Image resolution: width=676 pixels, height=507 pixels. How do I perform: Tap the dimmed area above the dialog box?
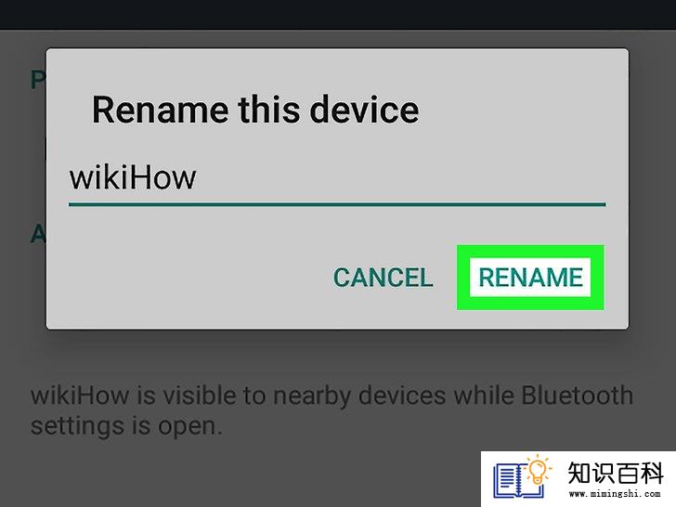(338, 39)
